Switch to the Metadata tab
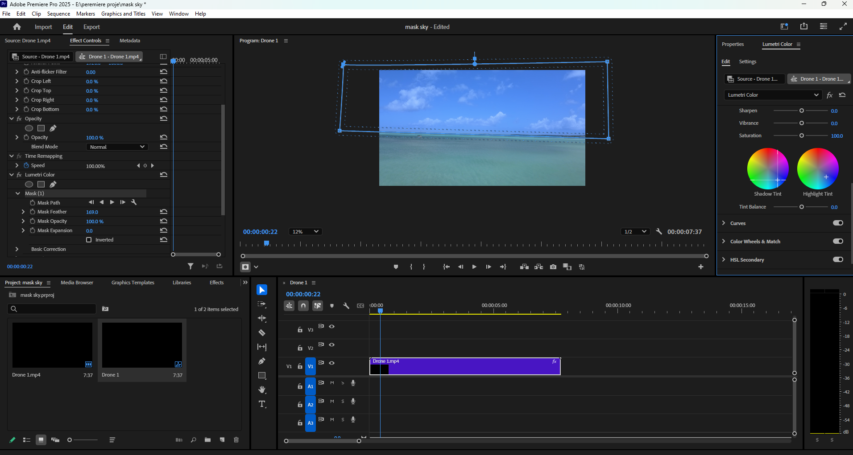Image resolution: width=853 pixels, height=455 pixels. click(130, 41)
